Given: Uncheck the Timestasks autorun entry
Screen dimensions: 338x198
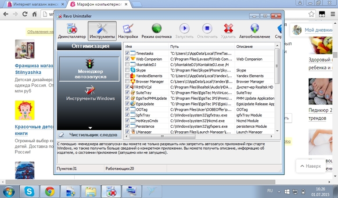Looking at the screenshot, I should point(127,53).
